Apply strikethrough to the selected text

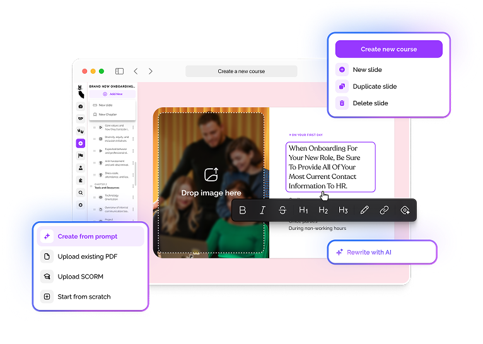pyautogui.click(x=282, y=210)
